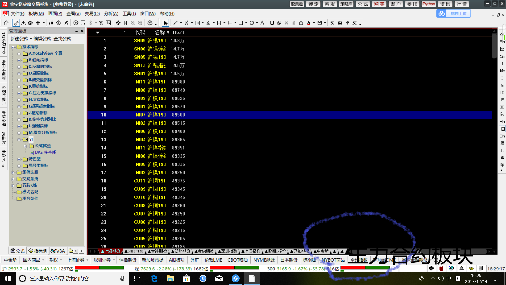Select the text annotation A tool
This screenshot has width=506, height=285.
tap(262, 23)
